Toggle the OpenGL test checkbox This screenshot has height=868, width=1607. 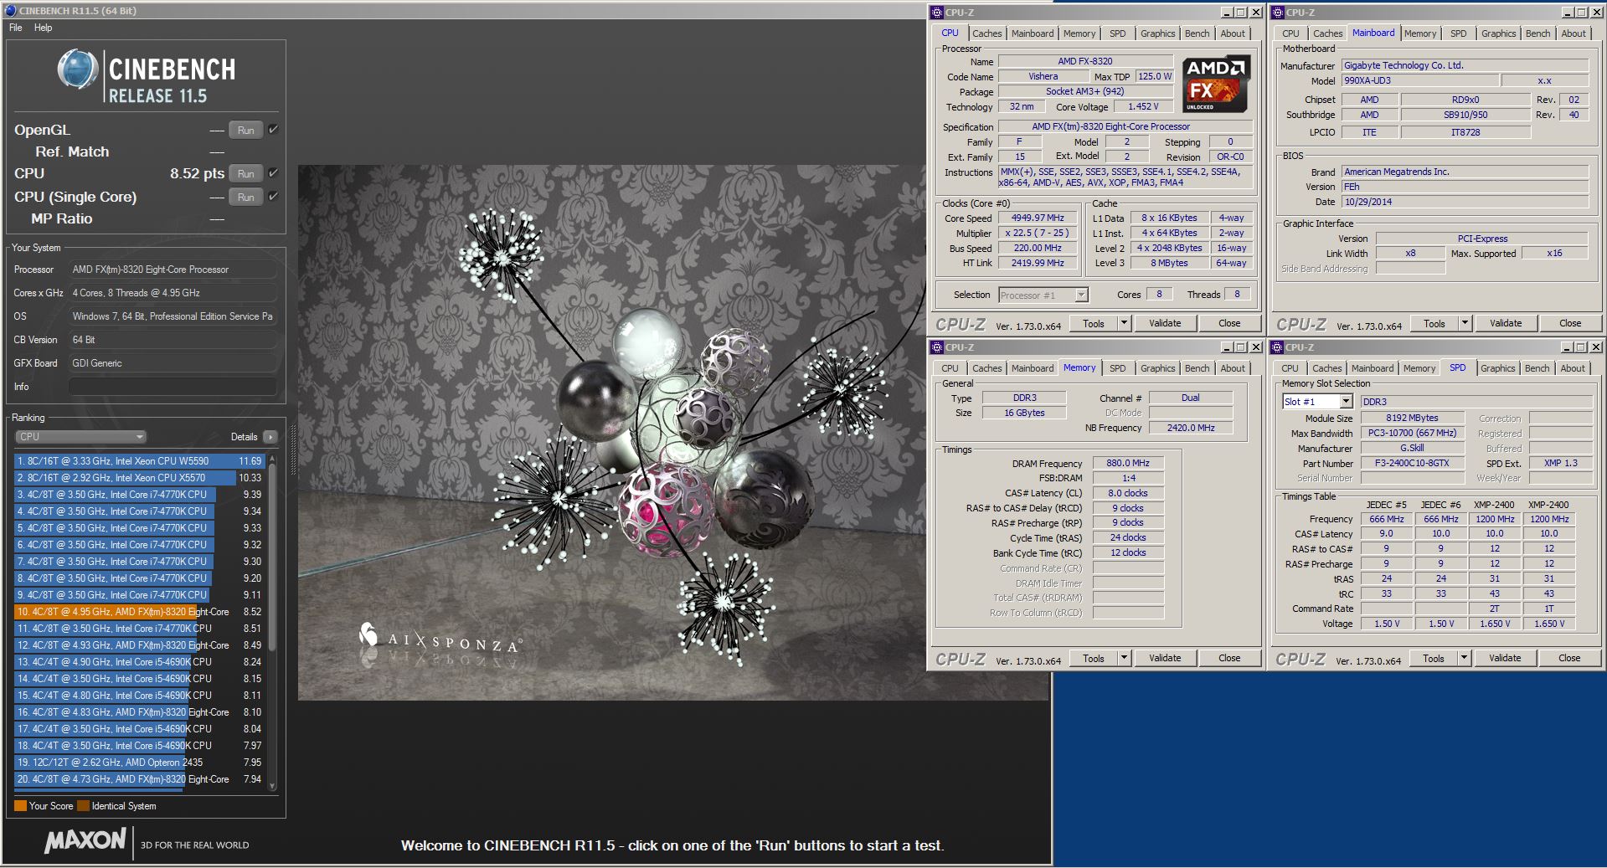click(x=273, y=130)
